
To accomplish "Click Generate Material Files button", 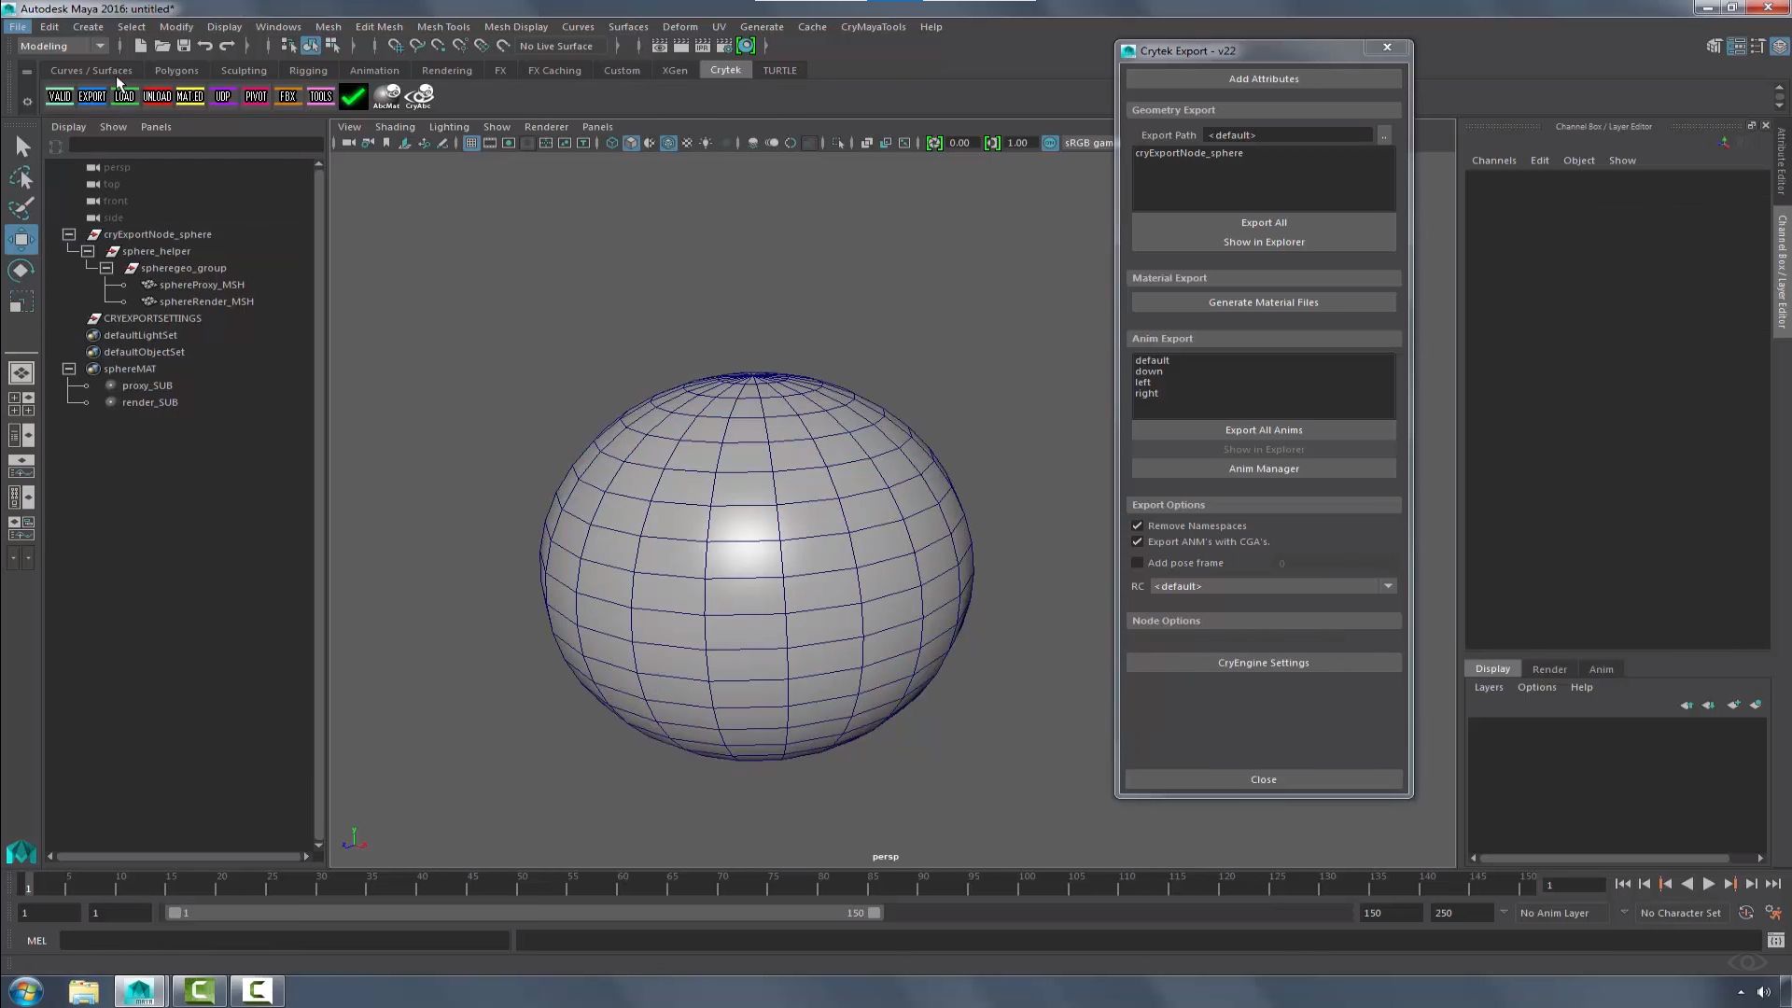I will point(1264,302).
